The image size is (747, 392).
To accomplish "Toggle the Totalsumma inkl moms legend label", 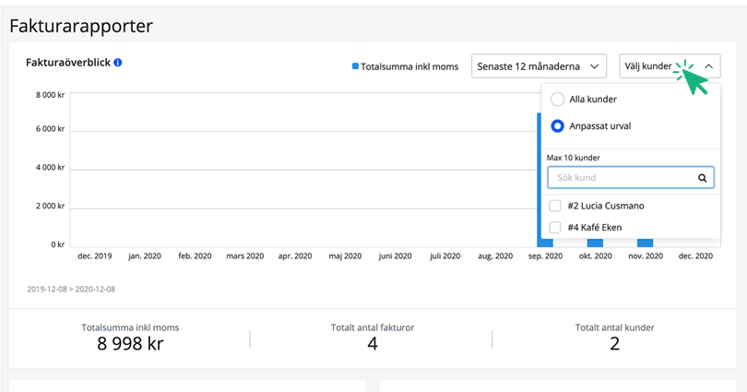I will [409, 66].
